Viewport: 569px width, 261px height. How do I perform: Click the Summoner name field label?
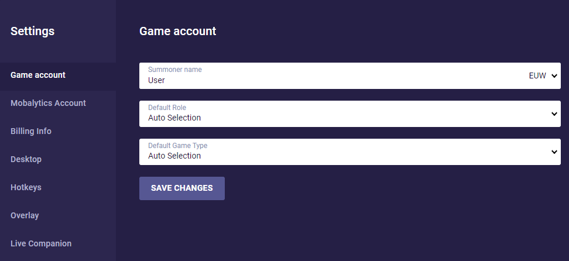click(x=175, y=69)
